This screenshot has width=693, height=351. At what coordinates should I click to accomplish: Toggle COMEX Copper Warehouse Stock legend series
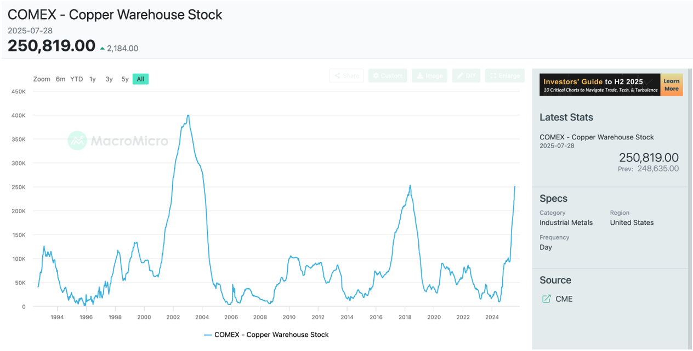pos(266,335)
